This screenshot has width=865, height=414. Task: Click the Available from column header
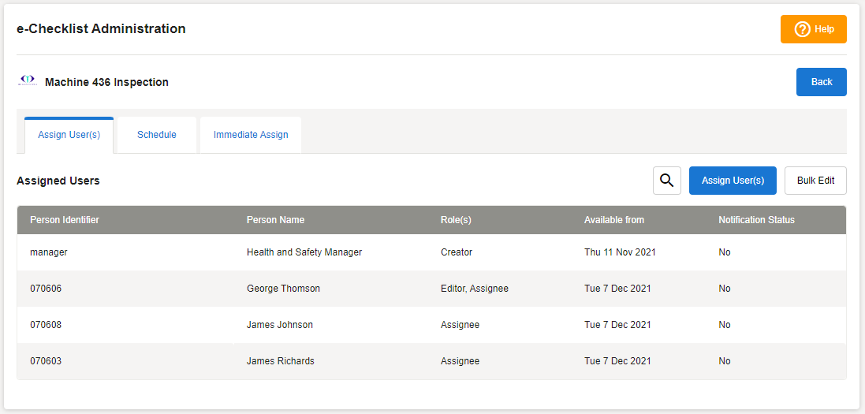tap(614, 220)
